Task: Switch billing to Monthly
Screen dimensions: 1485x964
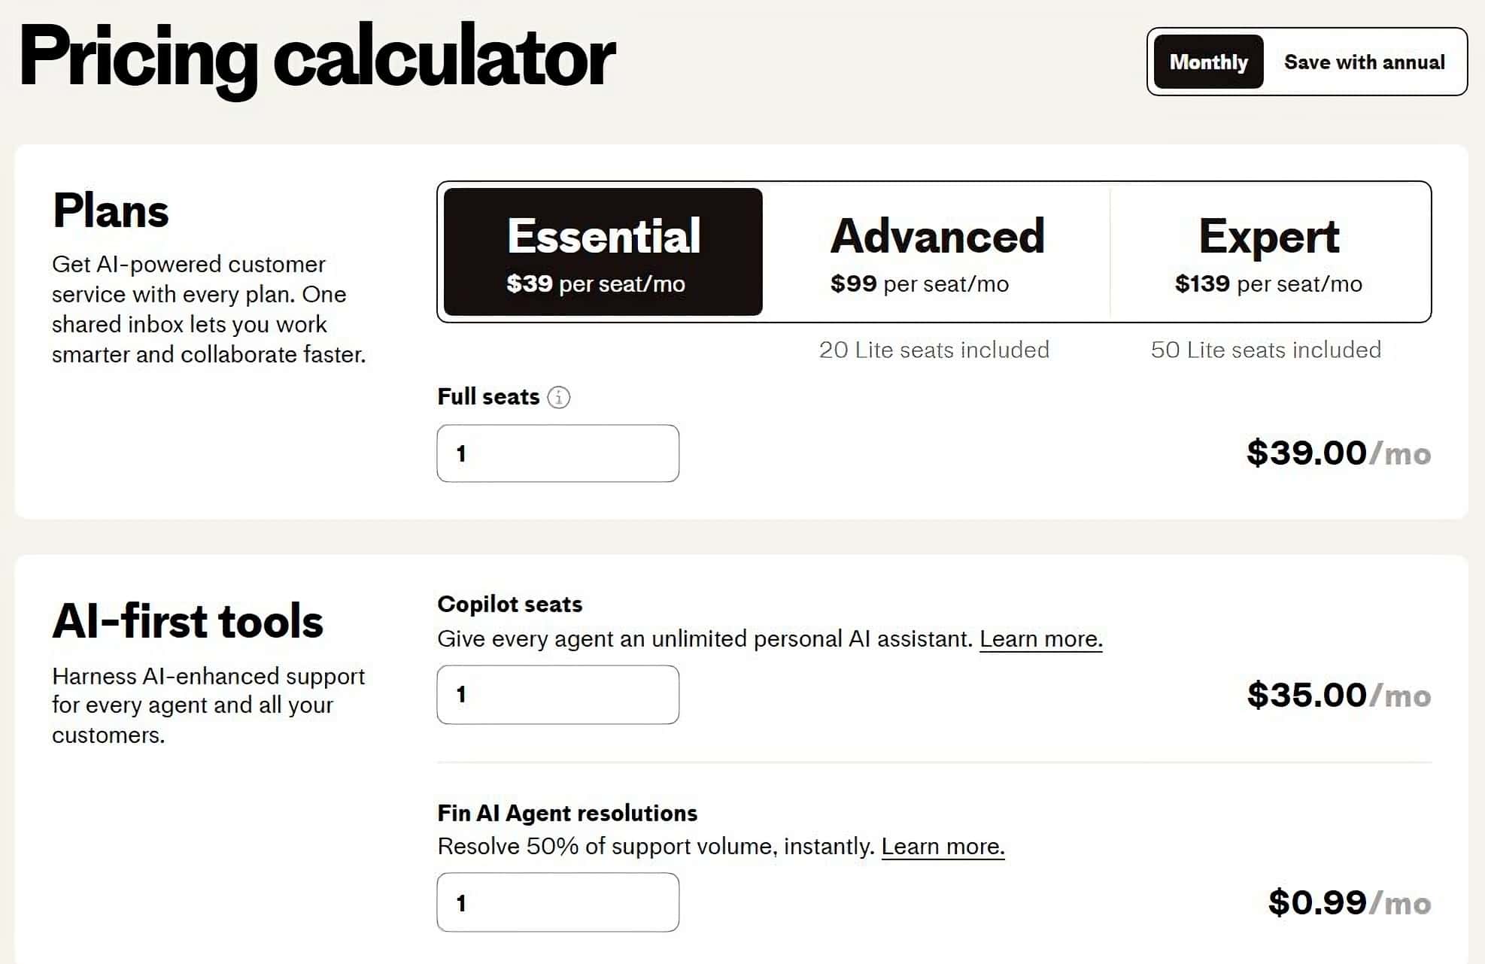Action: [x=1208, y=62]
